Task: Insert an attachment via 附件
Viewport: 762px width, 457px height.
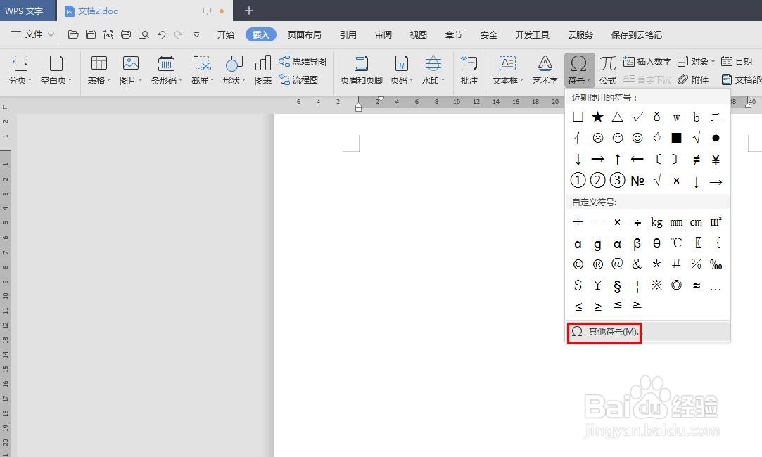Action: click(x=694, y=79)
